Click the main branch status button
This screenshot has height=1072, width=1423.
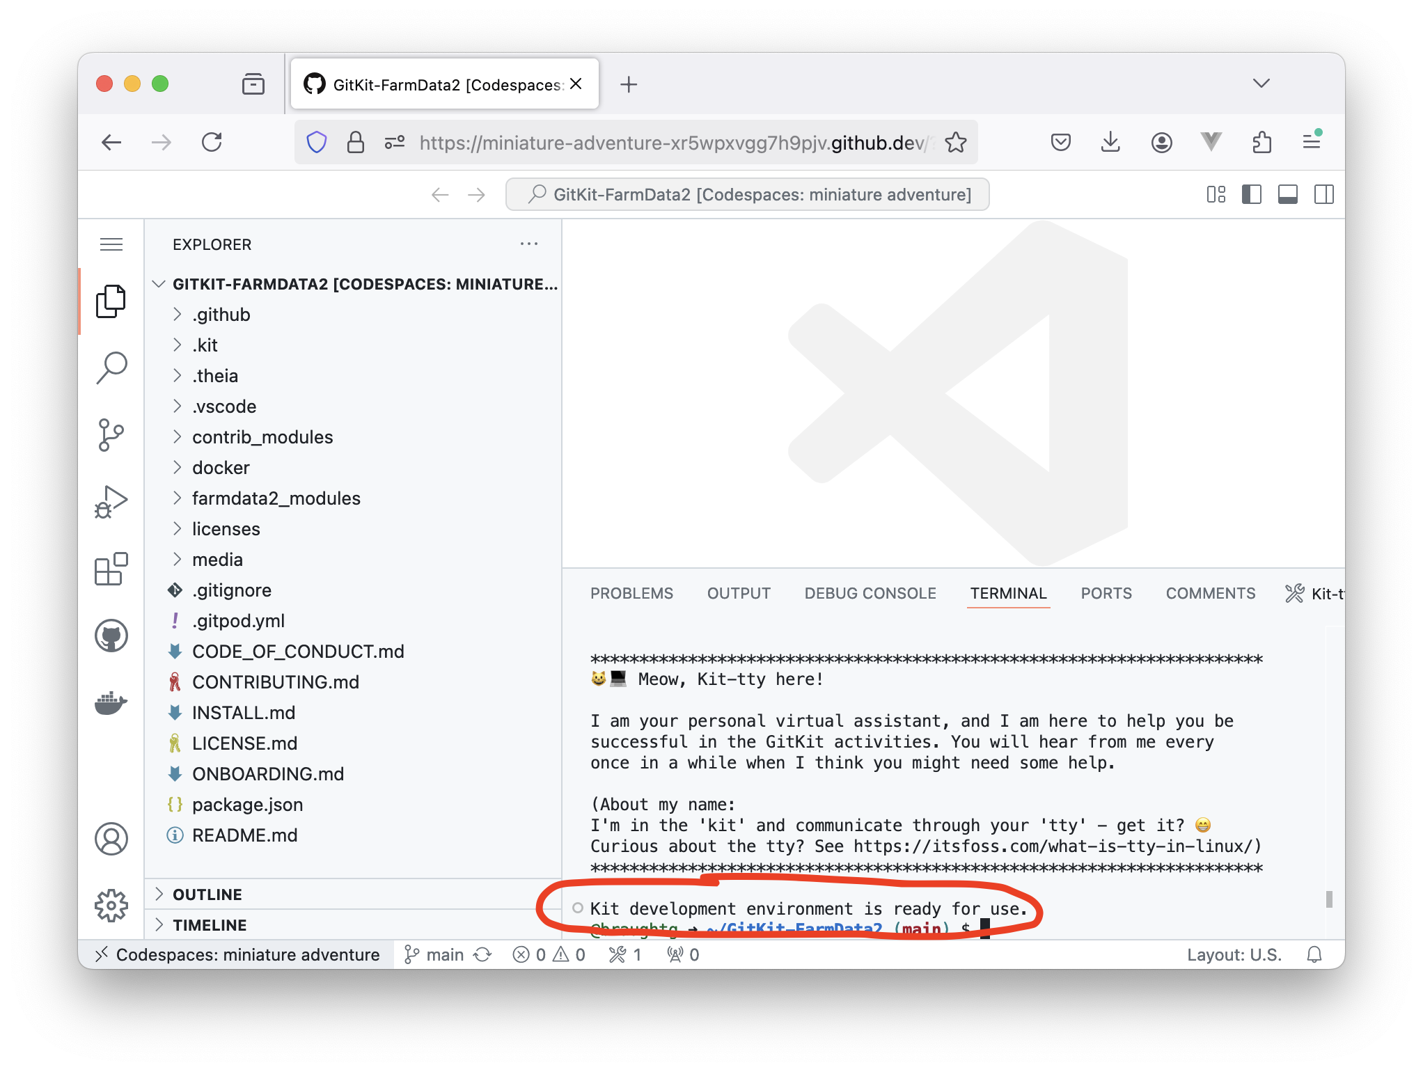tap(436, 954)
